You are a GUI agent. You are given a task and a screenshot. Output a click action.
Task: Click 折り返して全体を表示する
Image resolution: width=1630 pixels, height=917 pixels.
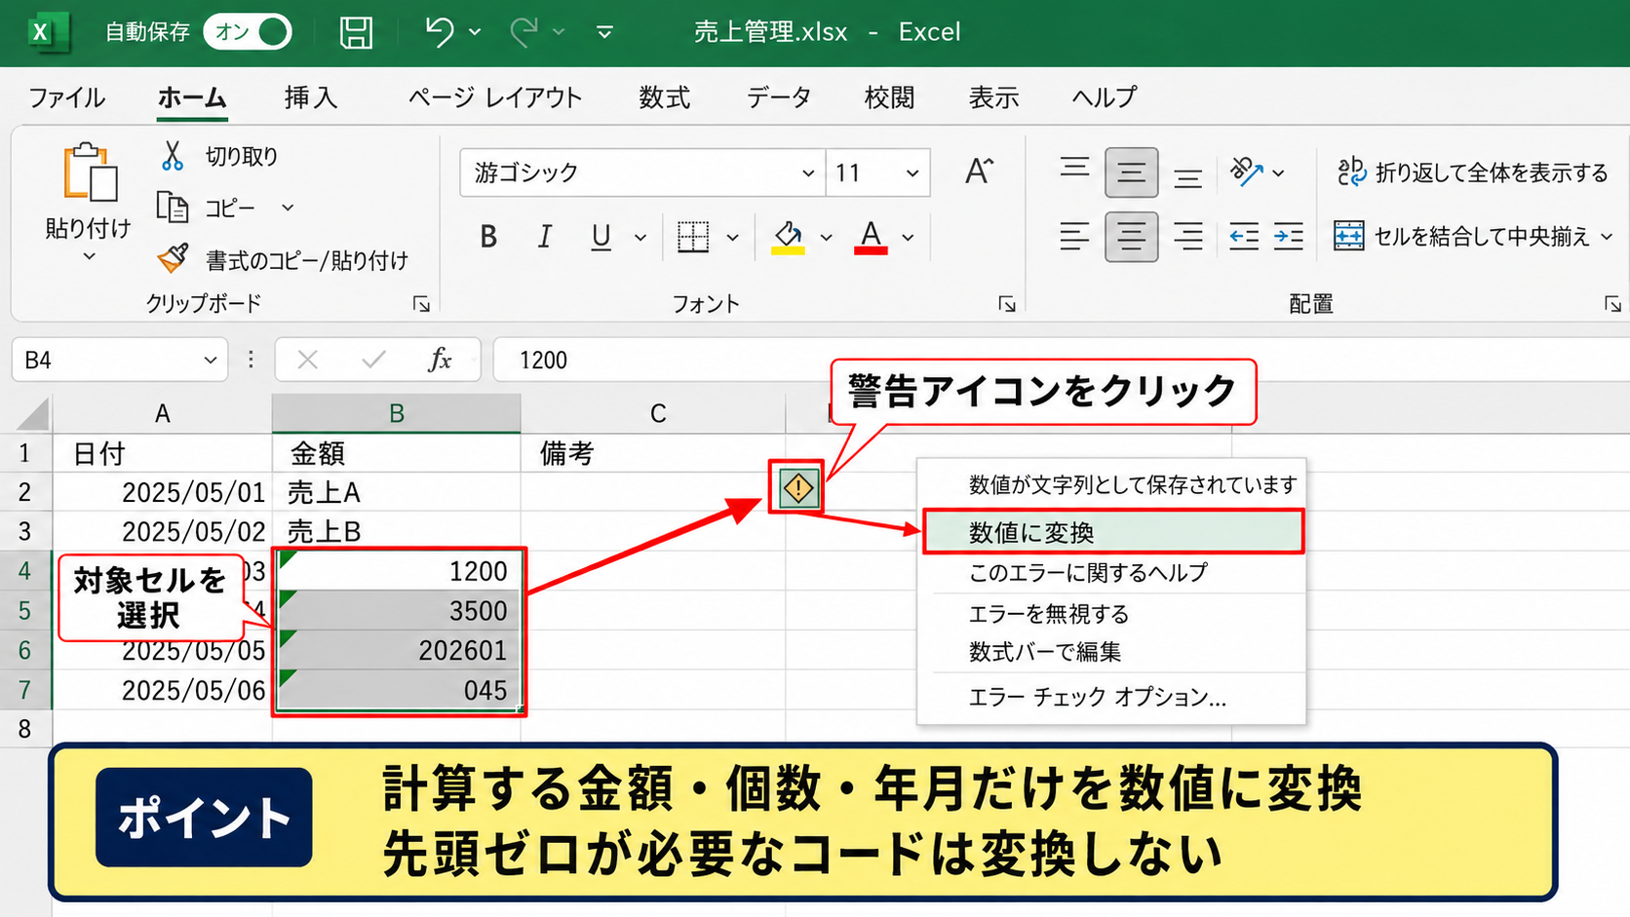1472,172
